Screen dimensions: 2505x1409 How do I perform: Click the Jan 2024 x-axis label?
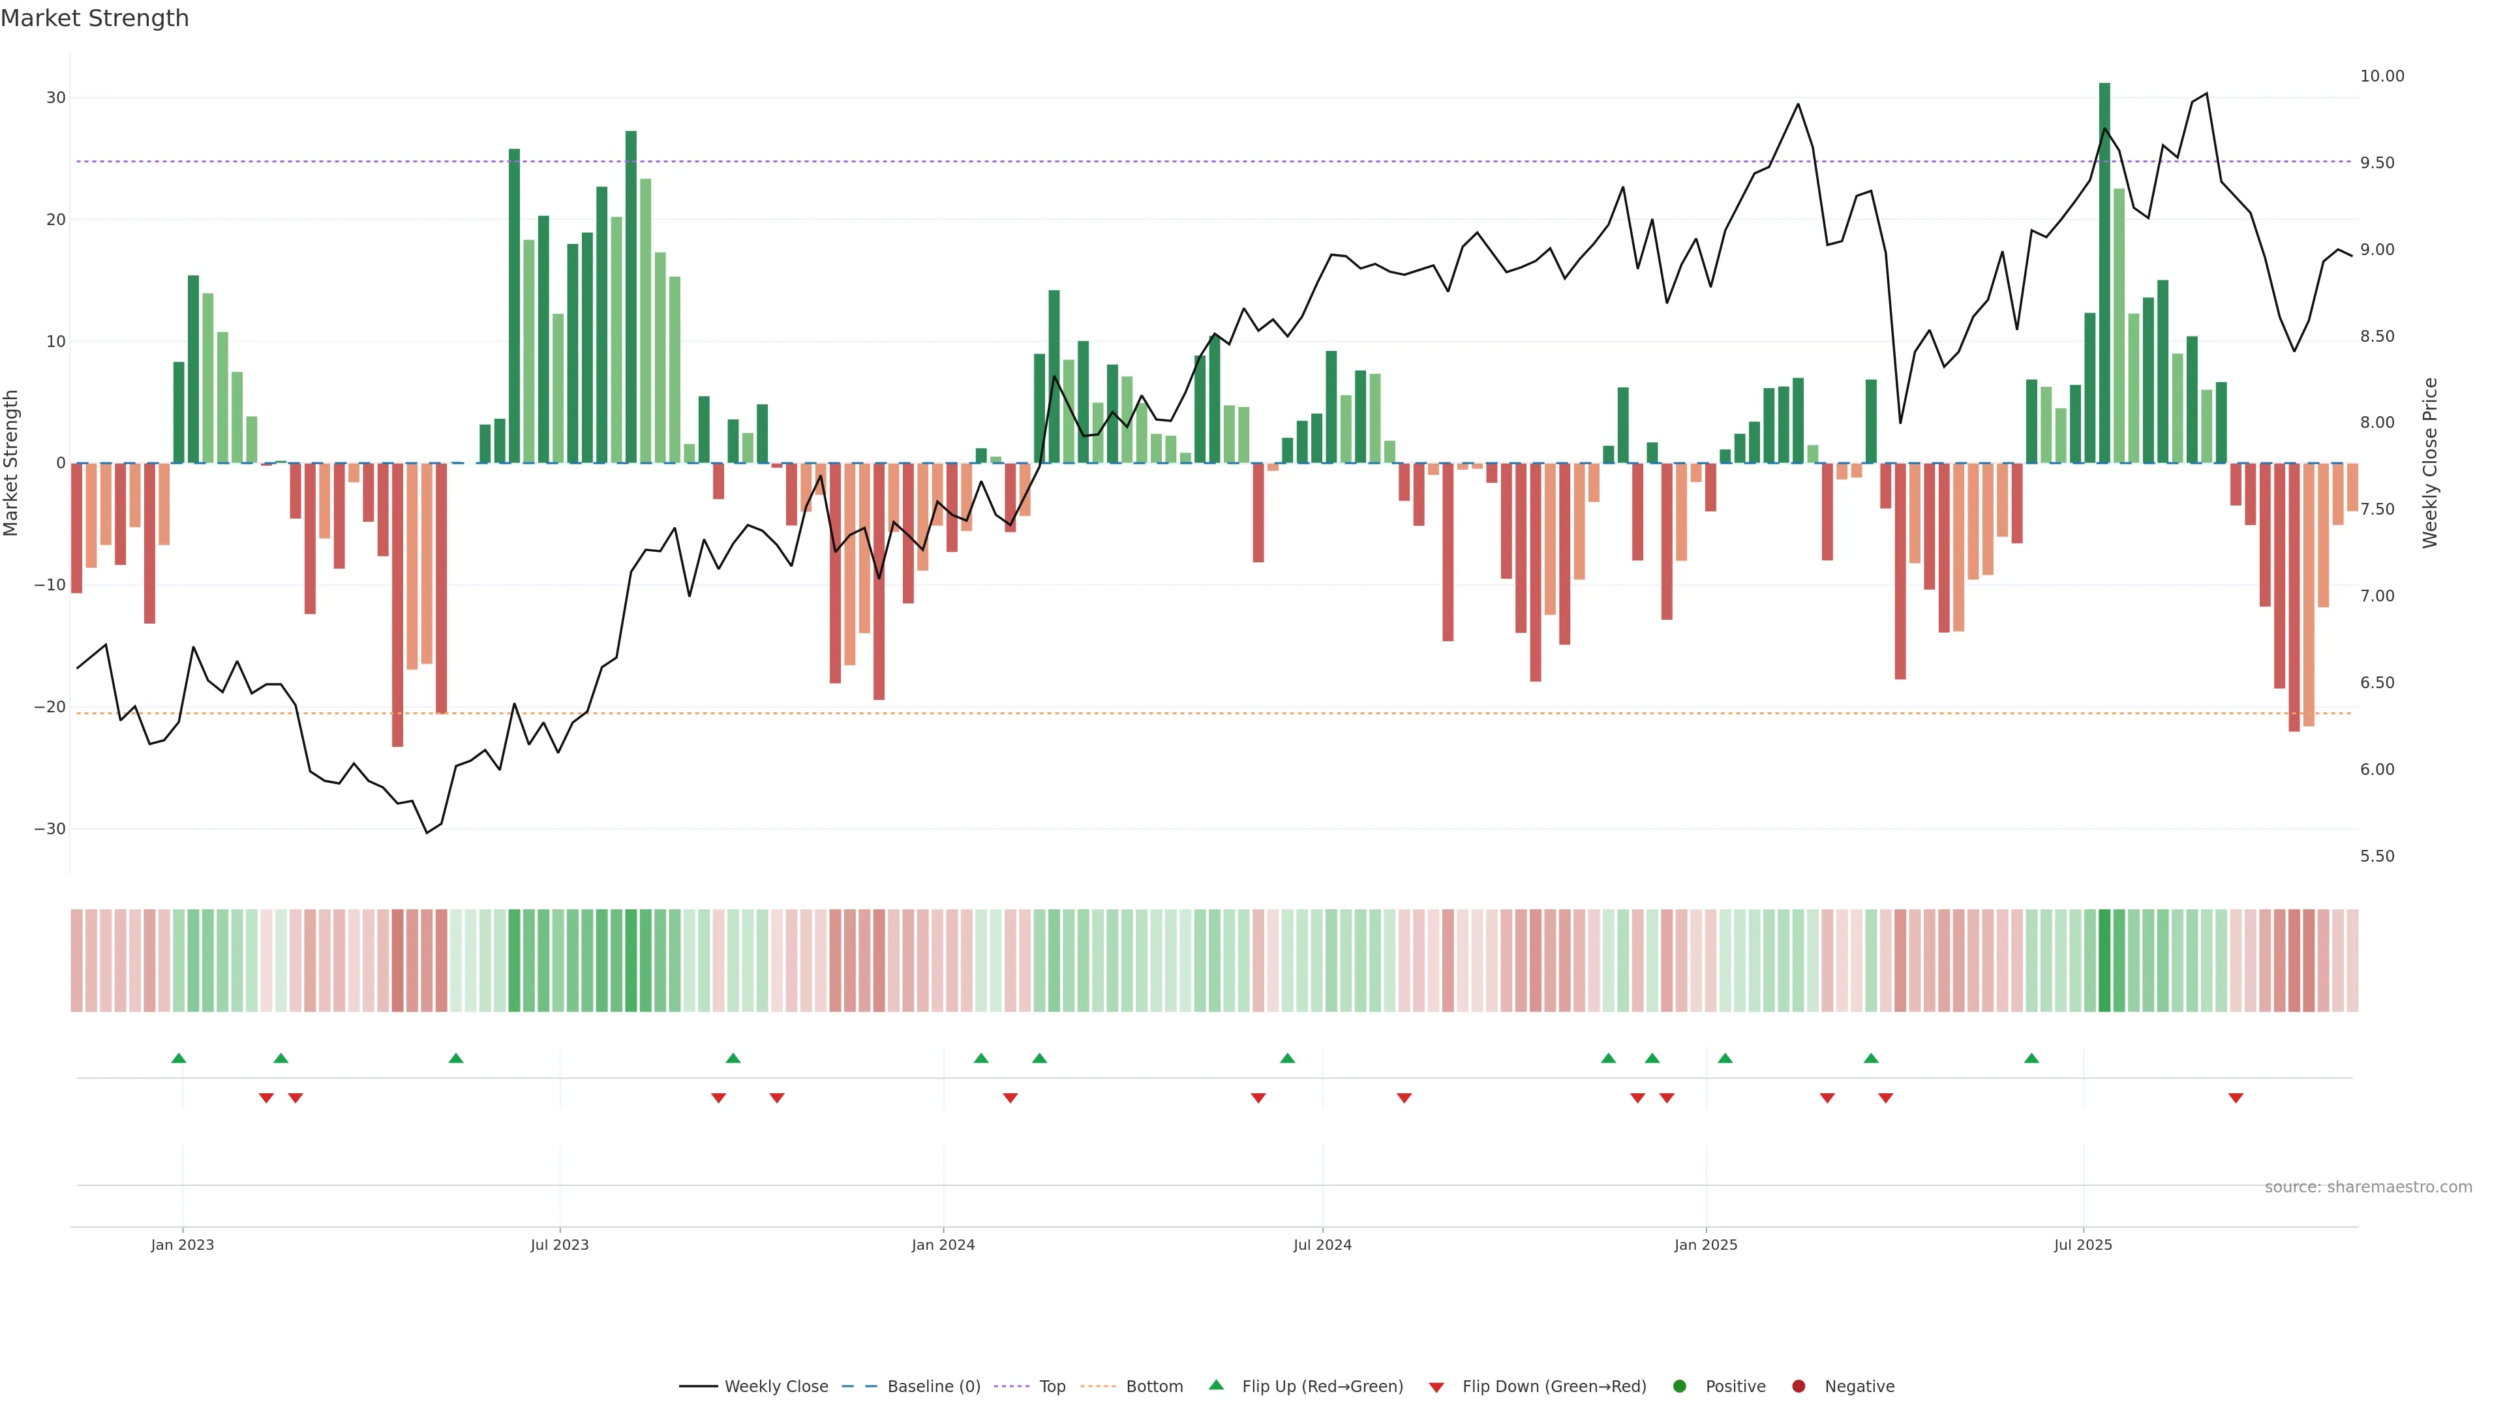942,1245
